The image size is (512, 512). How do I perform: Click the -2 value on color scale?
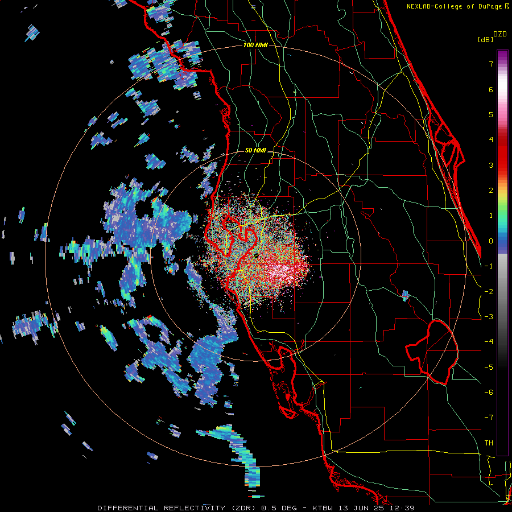click(x=489, y=292)
